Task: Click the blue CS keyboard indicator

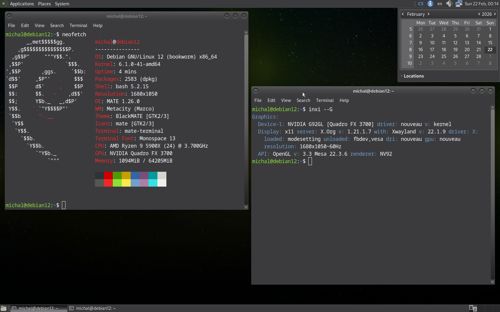Action: pyautogui.click(x=421, y=4)
